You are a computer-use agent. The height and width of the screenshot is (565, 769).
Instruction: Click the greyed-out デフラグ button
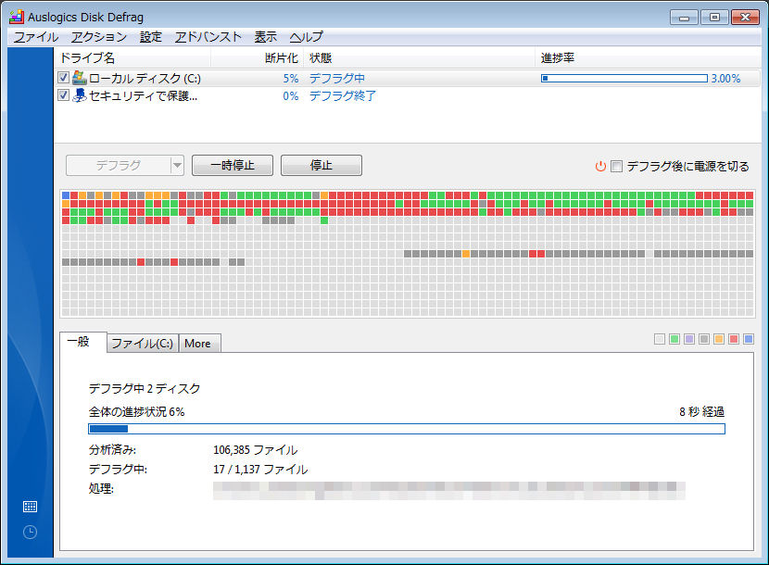(119, 165)
